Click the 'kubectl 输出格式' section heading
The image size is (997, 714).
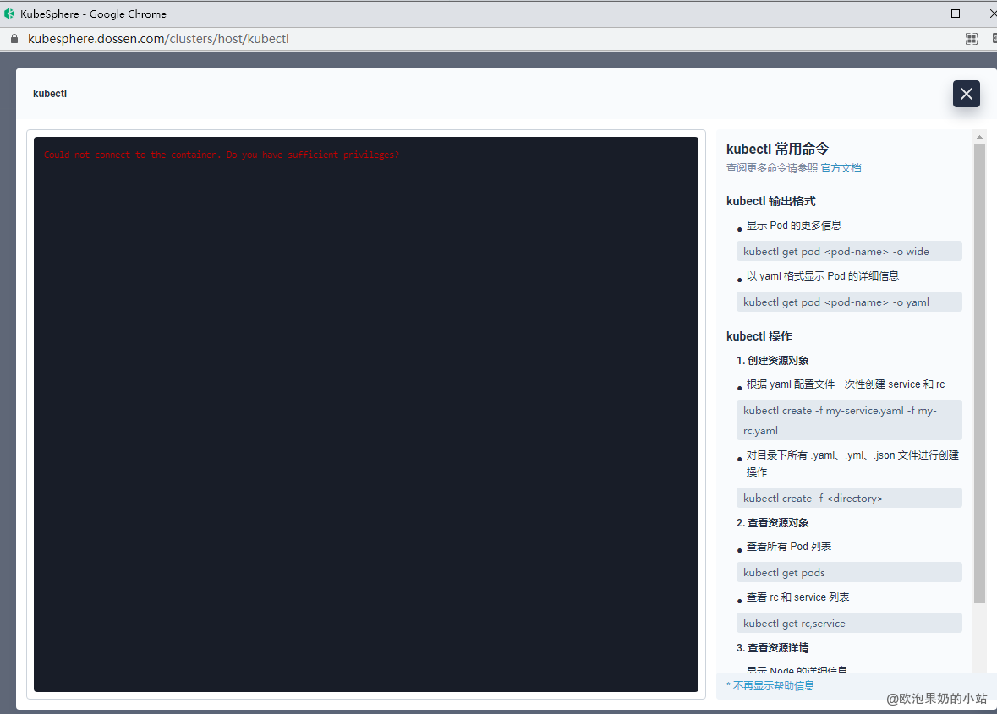pos(770,201)
